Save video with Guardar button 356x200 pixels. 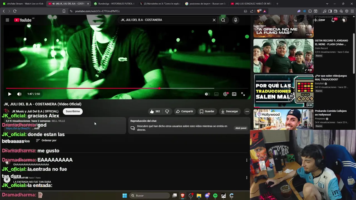207,111
